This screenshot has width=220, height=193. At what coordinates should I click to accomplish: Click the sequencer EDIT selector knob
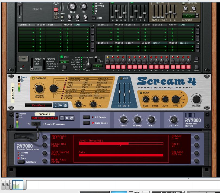[88, 65]
